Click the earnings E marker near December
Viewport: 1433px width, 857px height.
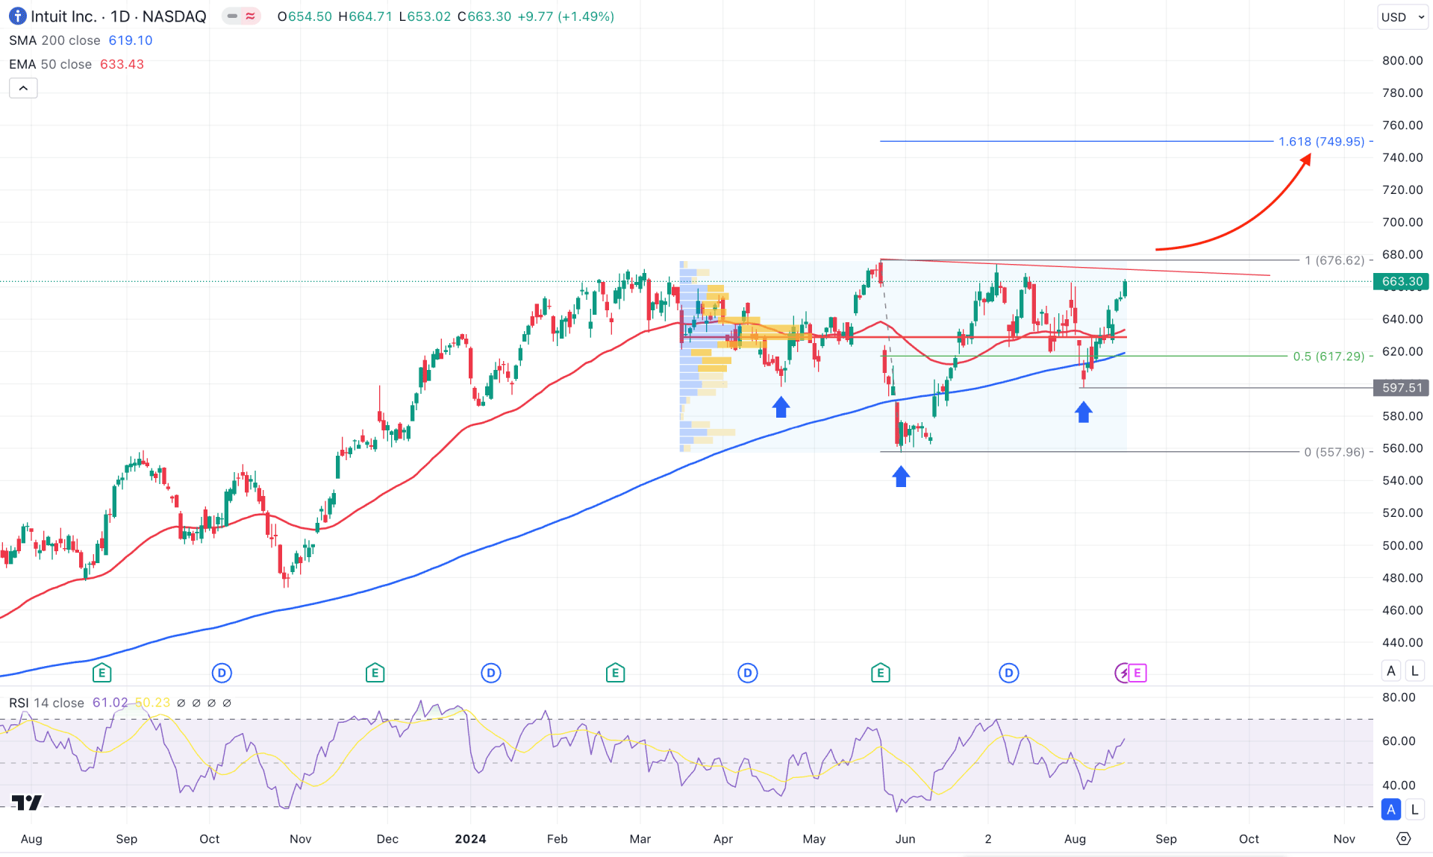[x=375, y=673]
